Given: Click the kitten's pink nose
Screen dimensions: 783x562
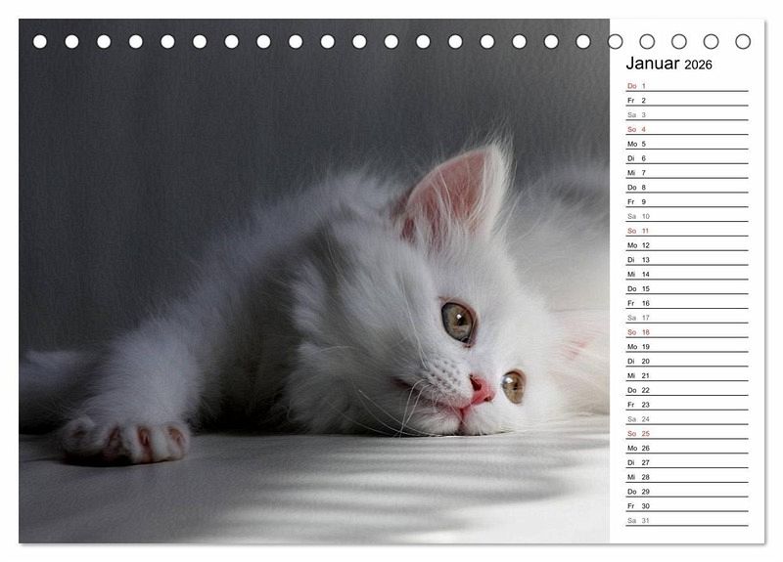Looking at the screenshot, I should click(x=480, y=391).
